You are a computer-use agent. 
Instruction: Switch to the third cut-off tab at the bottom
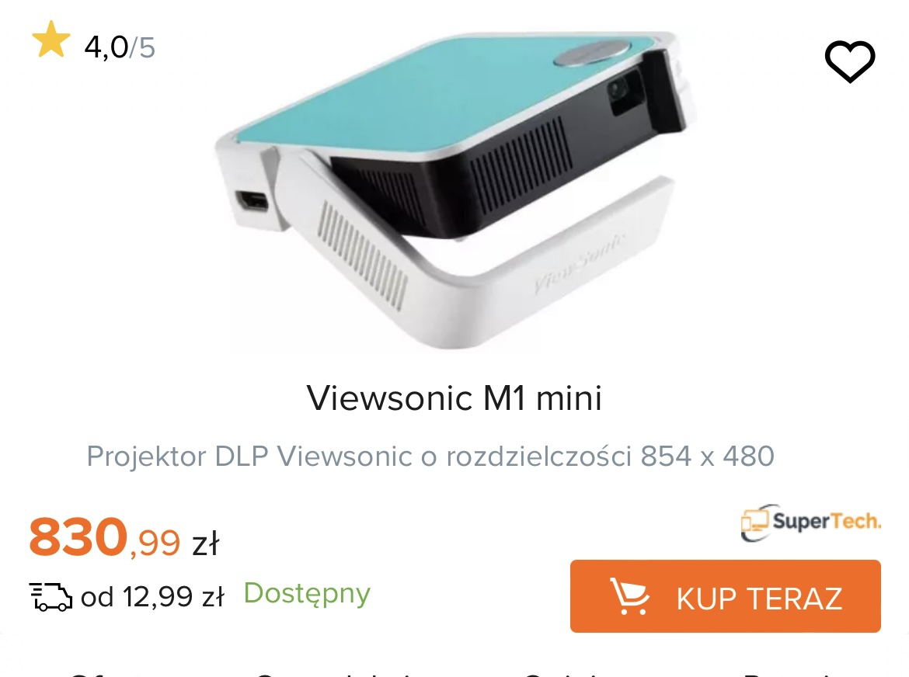point(564,674)
